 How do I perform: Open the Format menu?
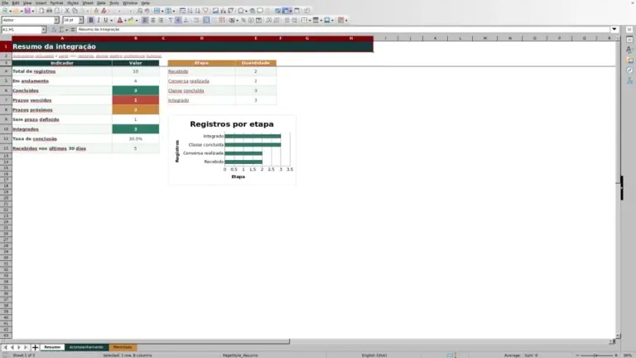[x=56, y=2]
